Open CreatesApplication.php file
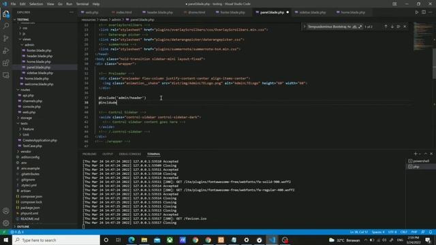Viewport: 436px width, 245px height. click(40, 140)
